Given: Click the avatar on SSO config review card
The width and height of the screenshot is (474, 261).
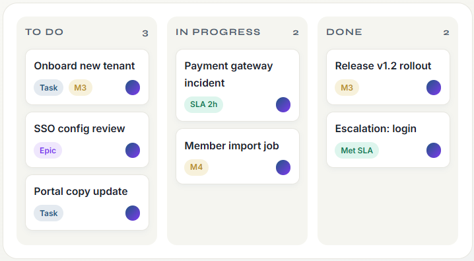Looking at the screenshot, I should (133, 150).
